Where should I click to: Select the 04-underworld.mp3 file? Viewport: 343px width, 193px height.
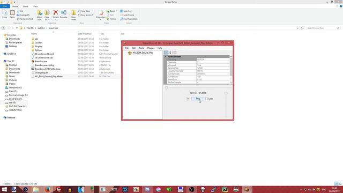(44, 54)
